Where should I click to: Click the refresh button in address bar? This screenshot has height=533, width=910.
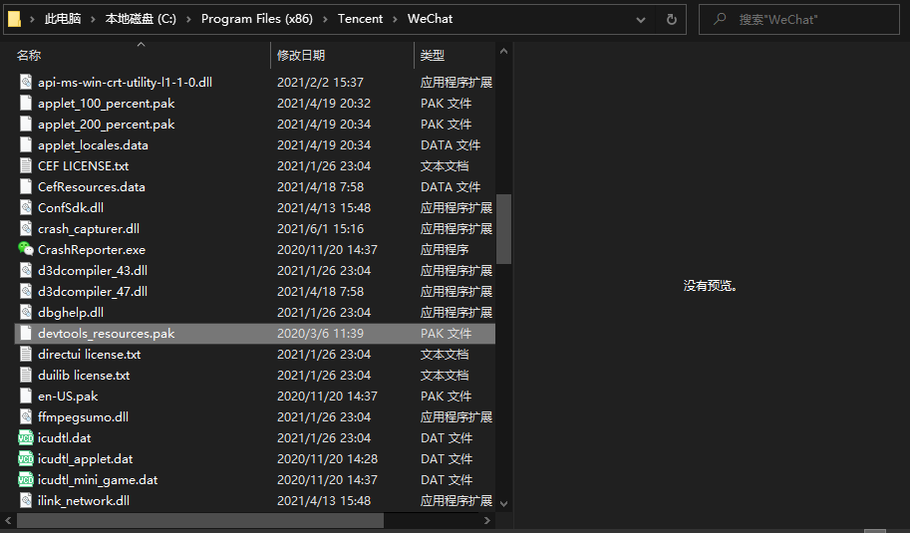tap(672, 19)
